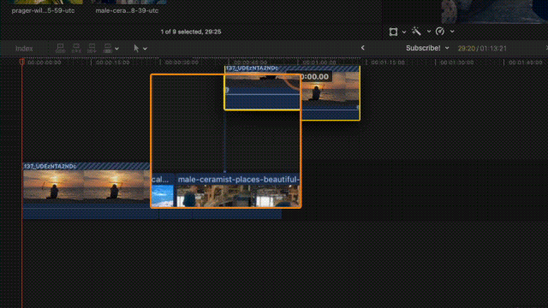Click the Insert clip edit icon
Viewport: 548px width, 308px height.
coord(76,48)
